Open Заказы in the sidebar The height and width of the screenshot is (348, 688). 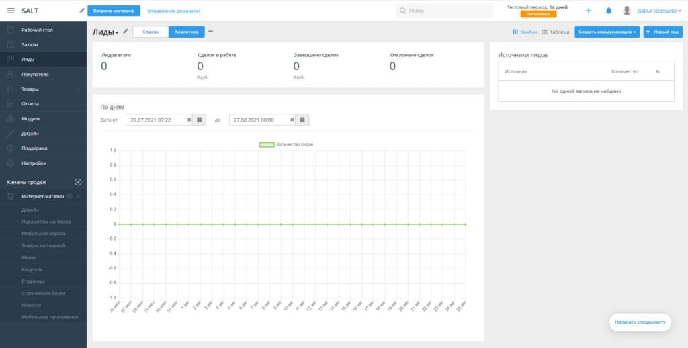tap(30, 44)
